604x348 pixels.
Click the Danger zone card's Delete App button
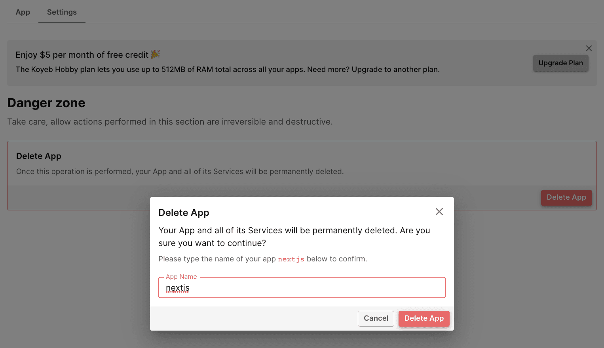coord(566,197)
